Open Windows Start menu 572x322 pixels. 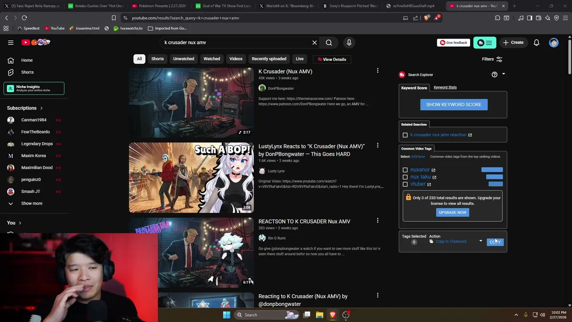pos(227,315)
